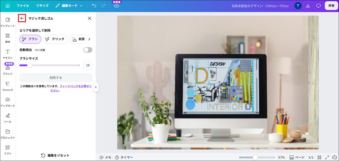Go to the Canva home icon
Screen dimensions: 339x161
(7, 6)
